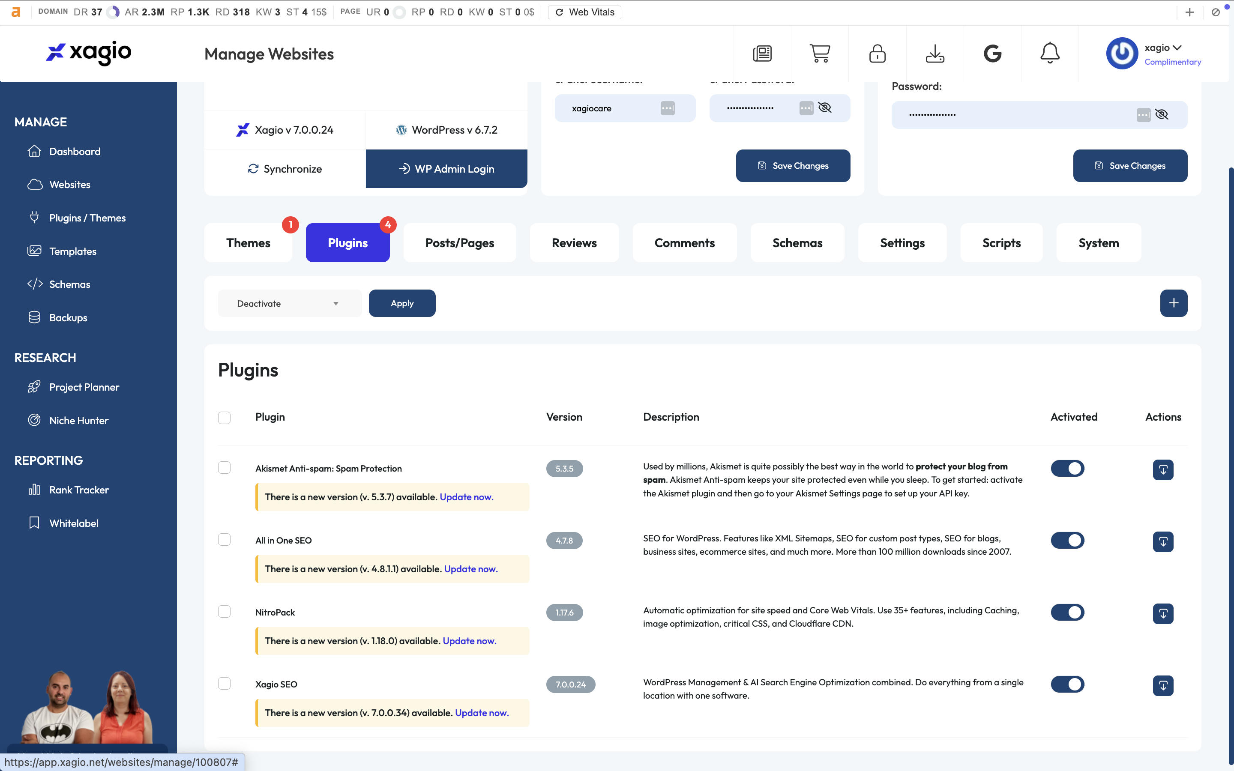
Task: Click the download tray icon in header
Action: 934,54
